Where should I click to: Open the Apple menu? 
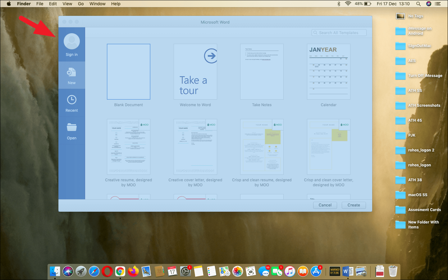click(x=9, y=4)
